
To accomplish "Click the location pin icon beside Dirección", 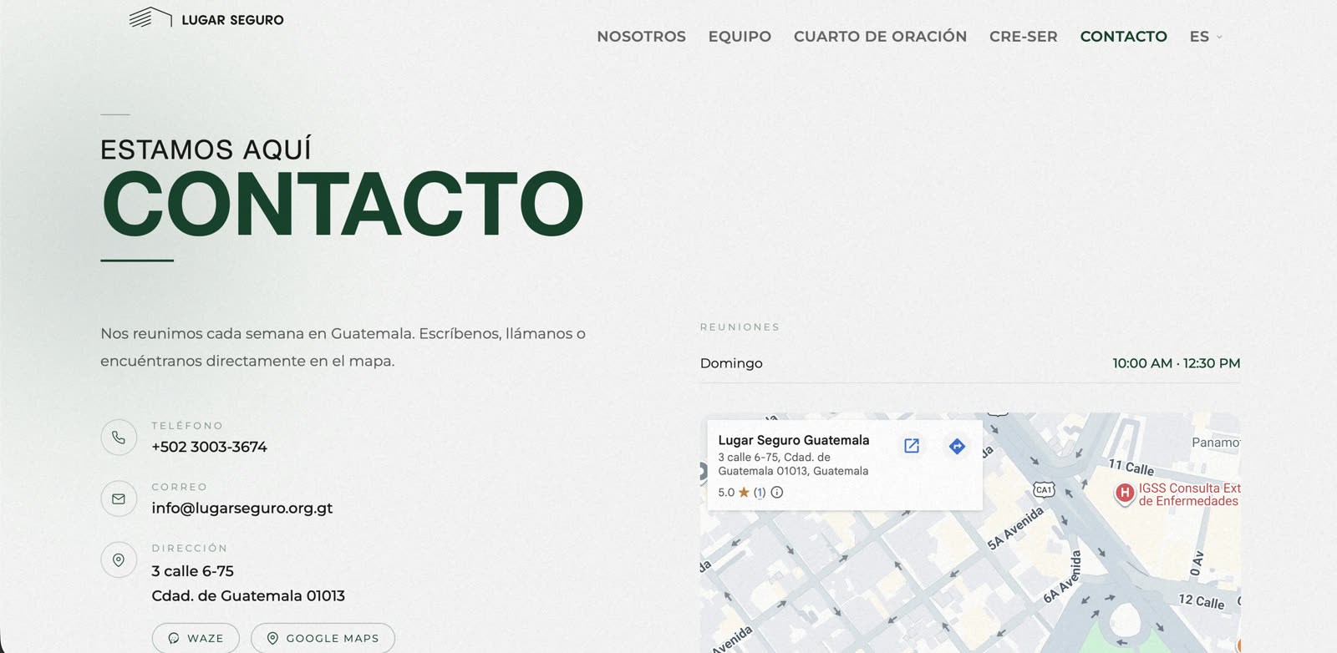I will [x=119, y=560].
